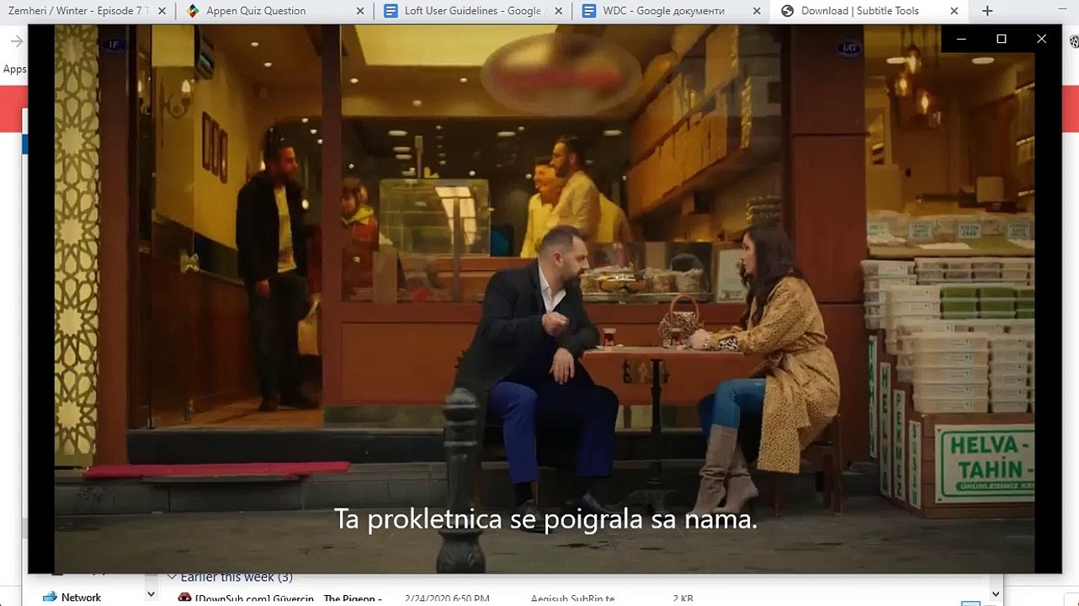
Task: Click the browser forward arrow
Action: click(x=16, y=41)
